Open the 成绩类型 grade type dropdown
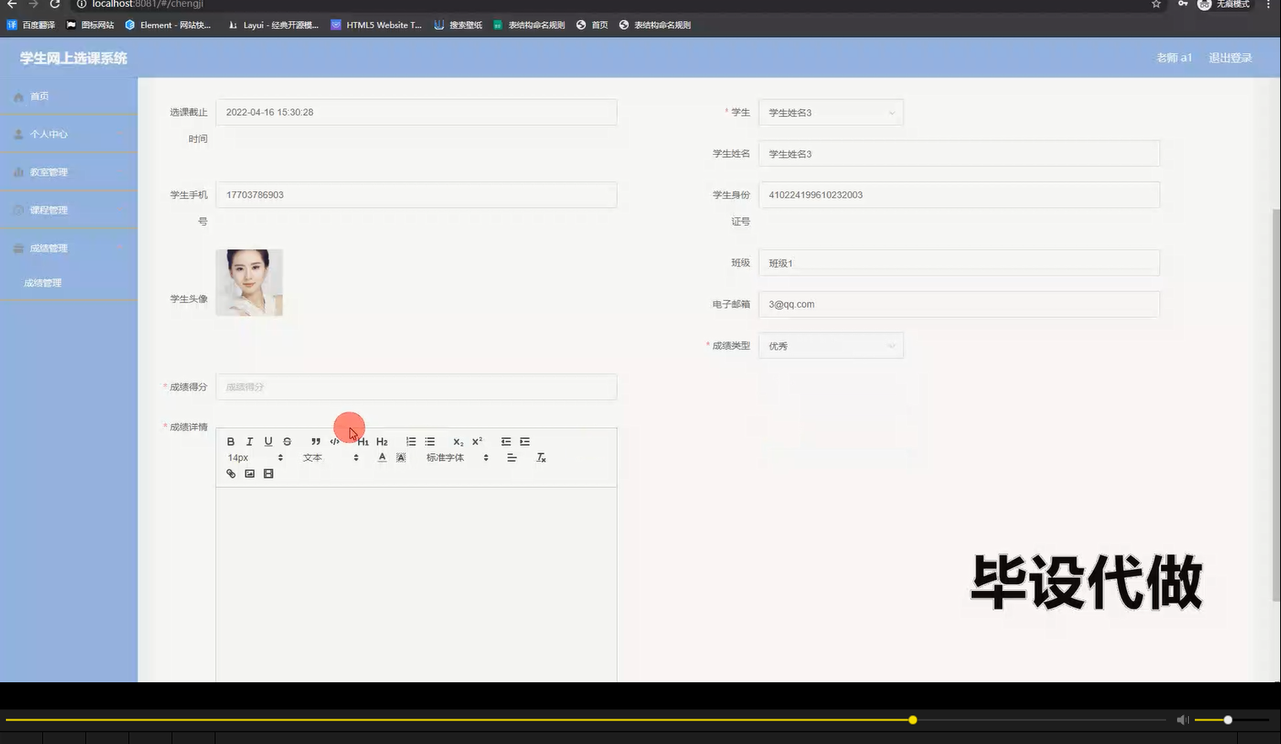The width and height of the screenshot is (1281, 744). (830, 345)
